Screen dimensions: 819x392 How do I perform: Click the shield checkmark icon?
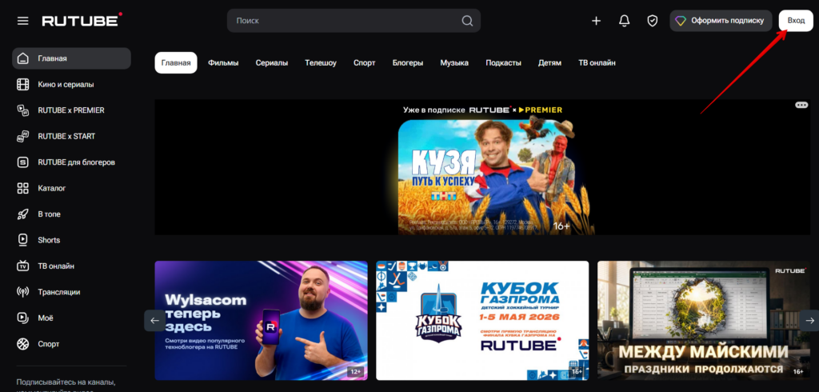(x=653, y=21)
